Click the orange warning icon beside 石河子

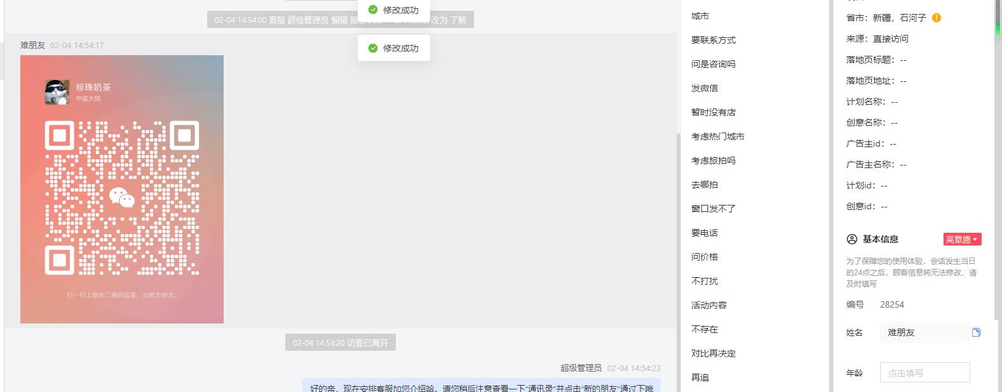pos(937,18)
